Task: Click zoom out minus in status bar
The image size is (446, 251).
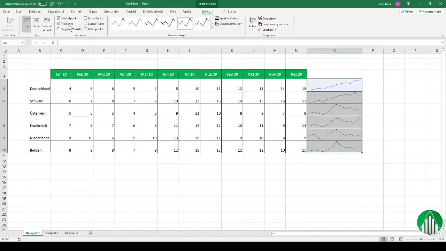Action: pos(407,239)
